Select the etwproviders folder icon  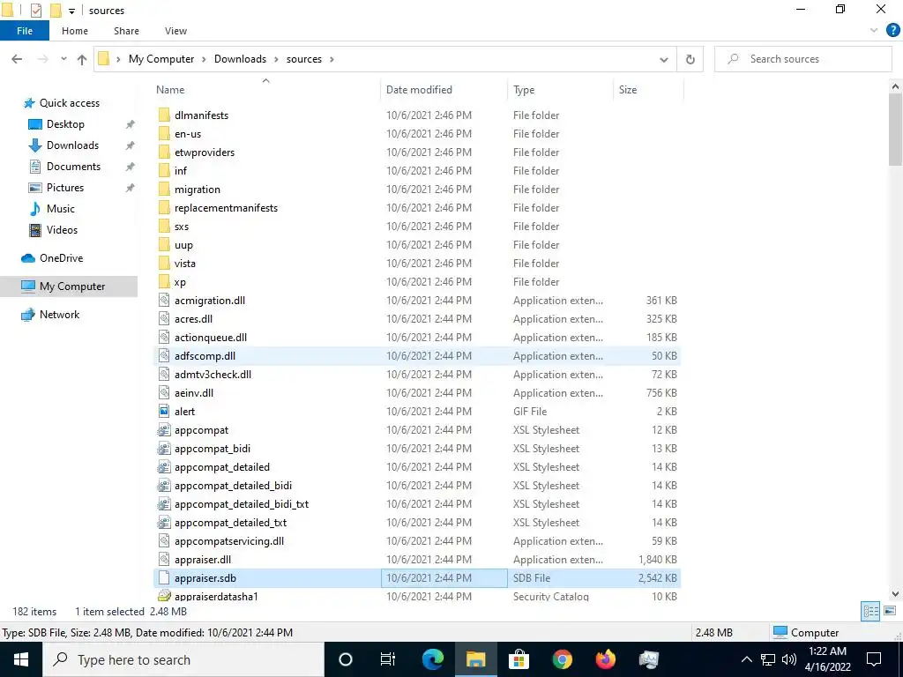[164, 152]
